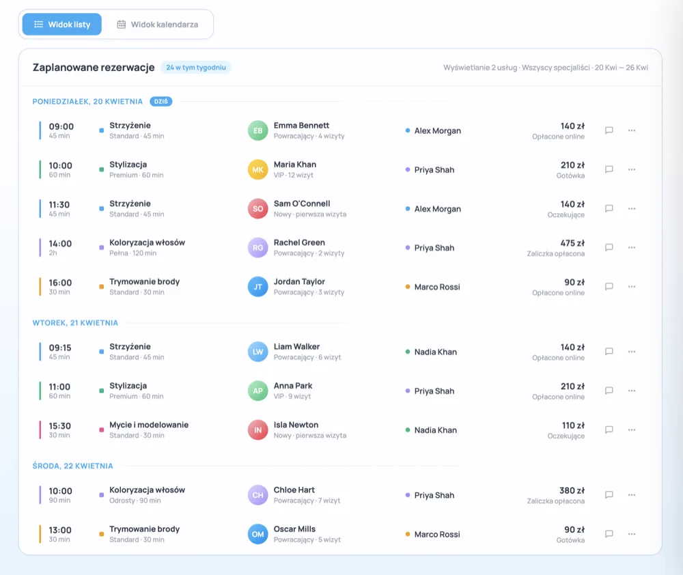The width and height of the screenshot is (683, 575).
Task: Click the '24 w tym tygodniu' badge
Action: pos(196,68)
